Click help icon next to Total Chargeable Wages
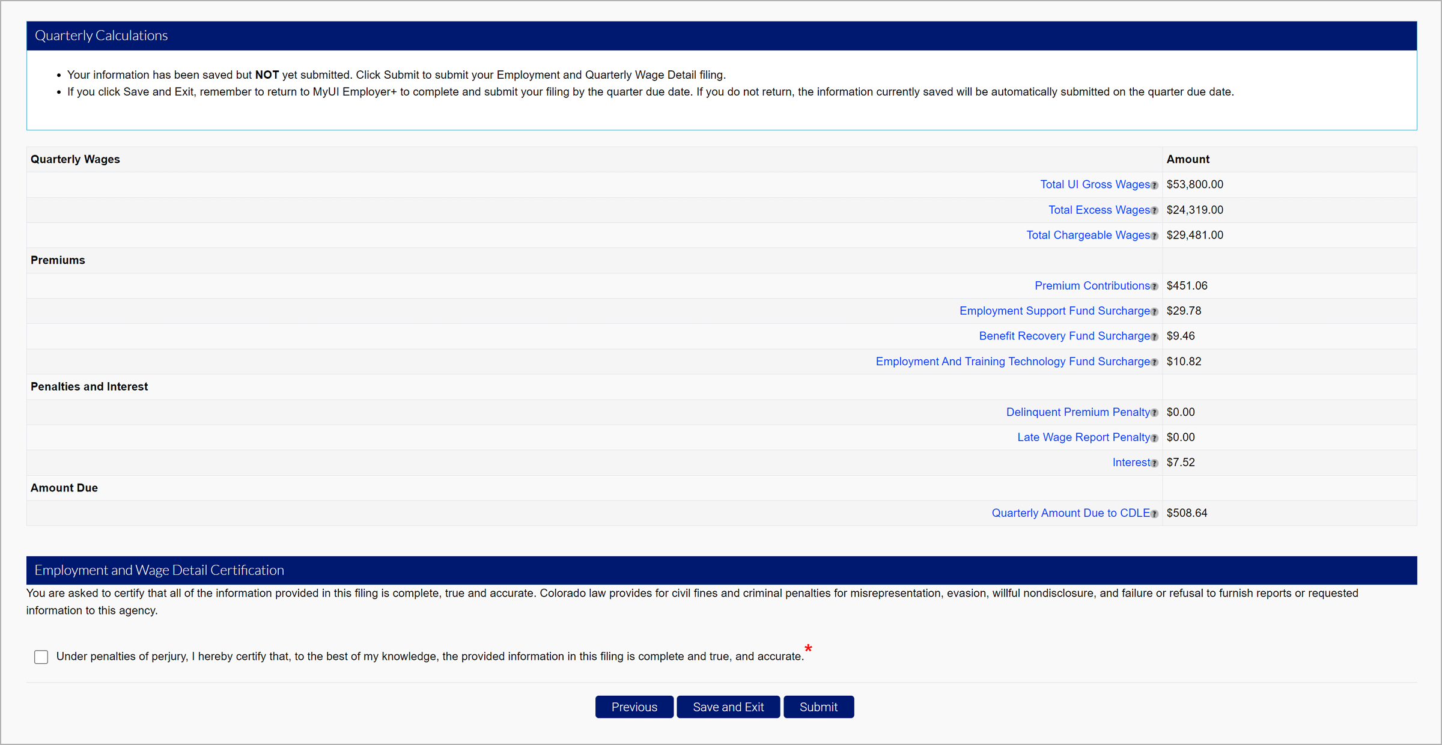Image resolution: width=1442 pixels, height=745 pixels. pyautogui.click(x=1154, y=236)
